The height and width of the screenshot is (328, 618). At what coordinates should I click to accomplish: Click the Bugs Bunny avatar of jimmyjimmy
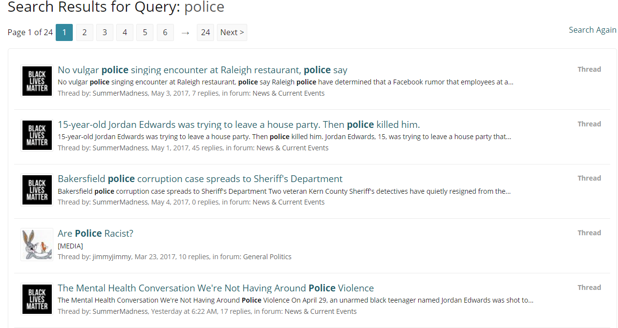37,245
